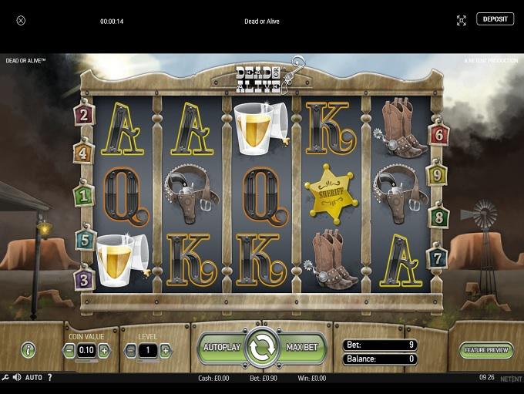Open the paytable info icon
Viewport: 524px width, 394px height.
pos(28,350)
